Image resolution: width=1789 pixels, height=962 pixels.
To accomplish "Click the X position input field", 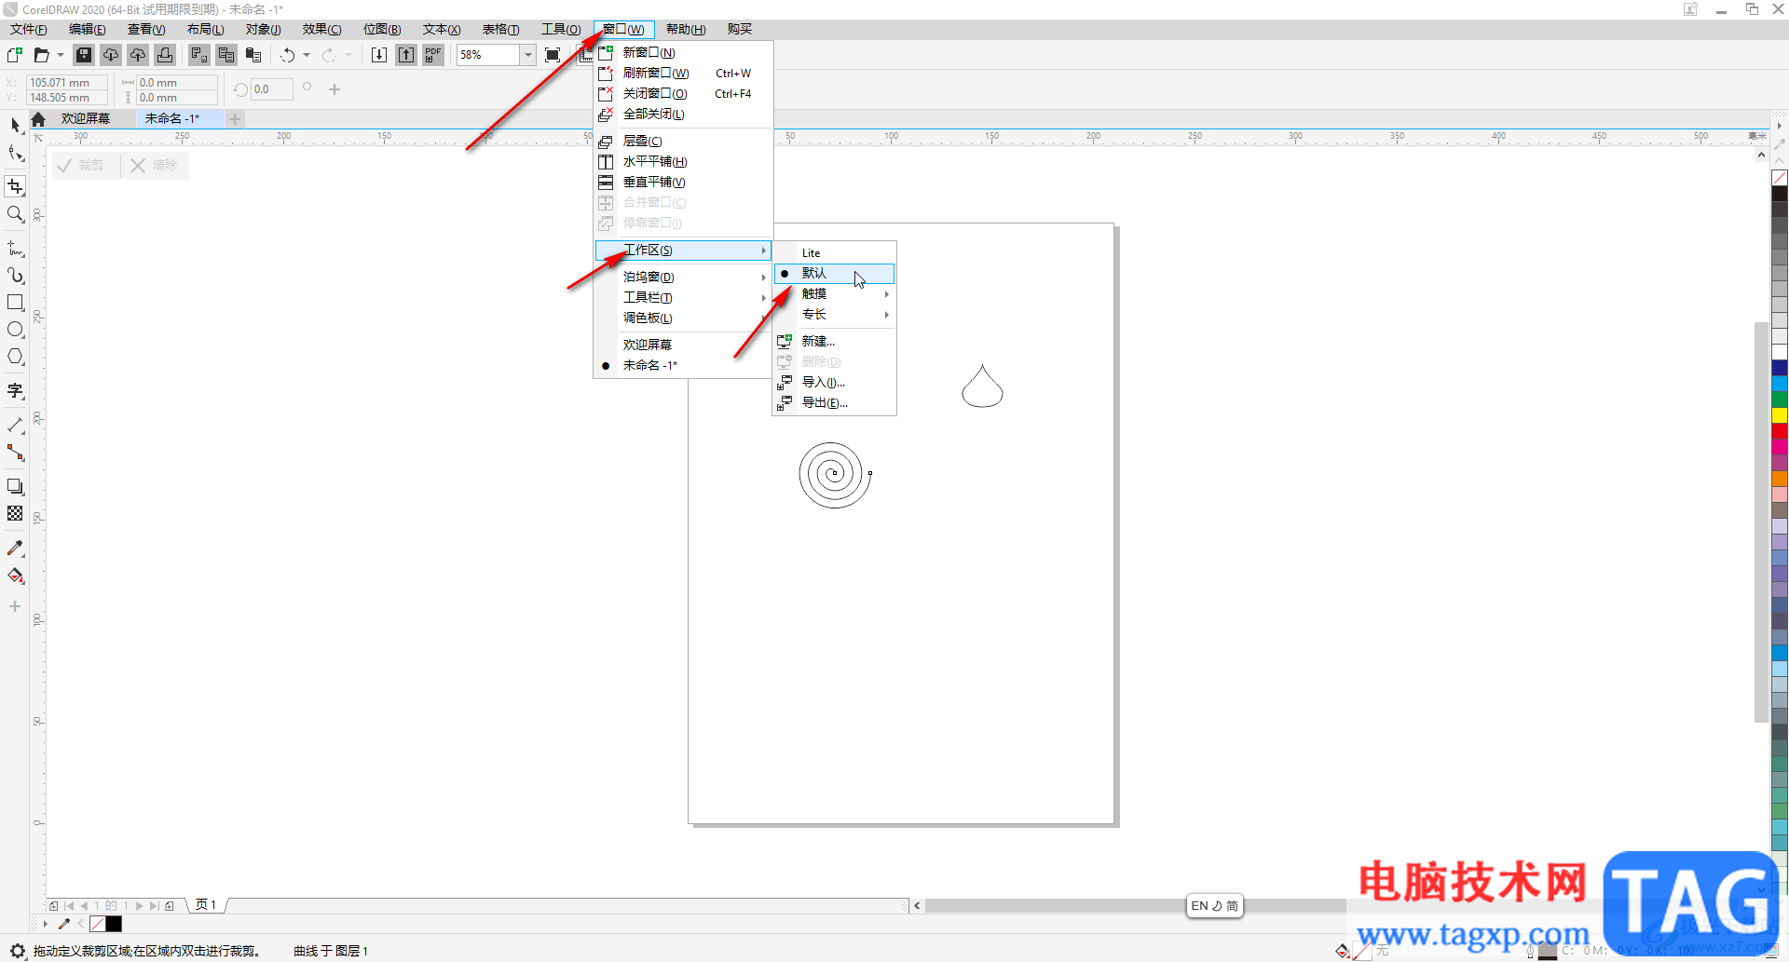I will pos(66,82).
